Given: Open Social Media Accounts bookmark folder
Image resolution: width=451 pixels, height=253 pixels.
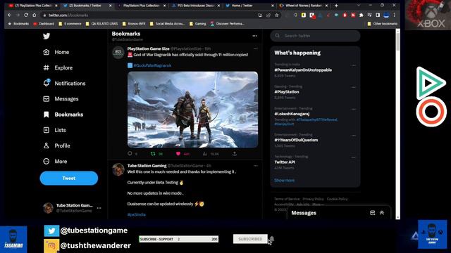Looking at the screenshot, I should tap(167, 24).
